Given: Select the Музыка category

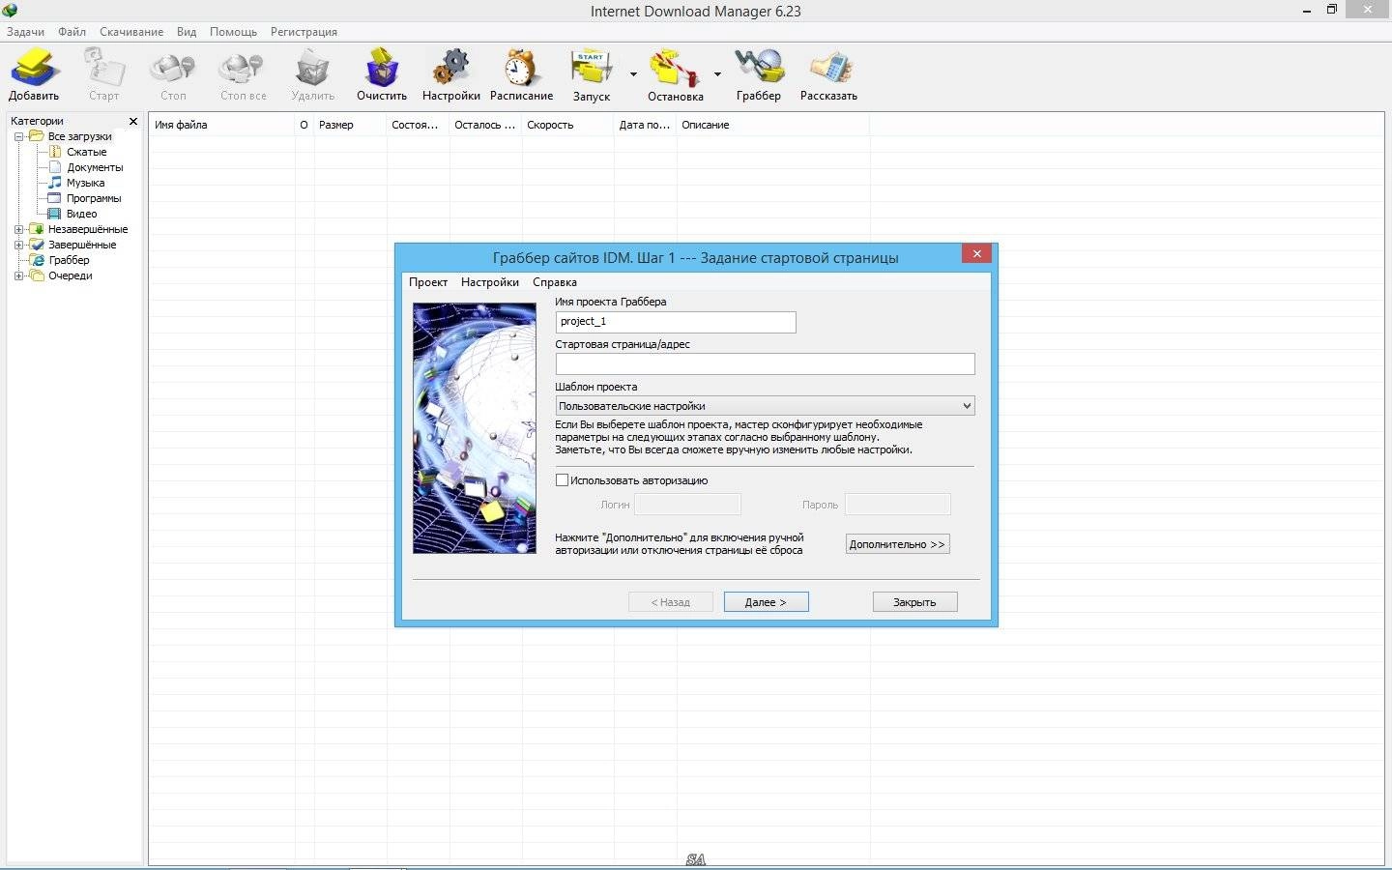Looking at the screenshot, I should tap(85, 183).
